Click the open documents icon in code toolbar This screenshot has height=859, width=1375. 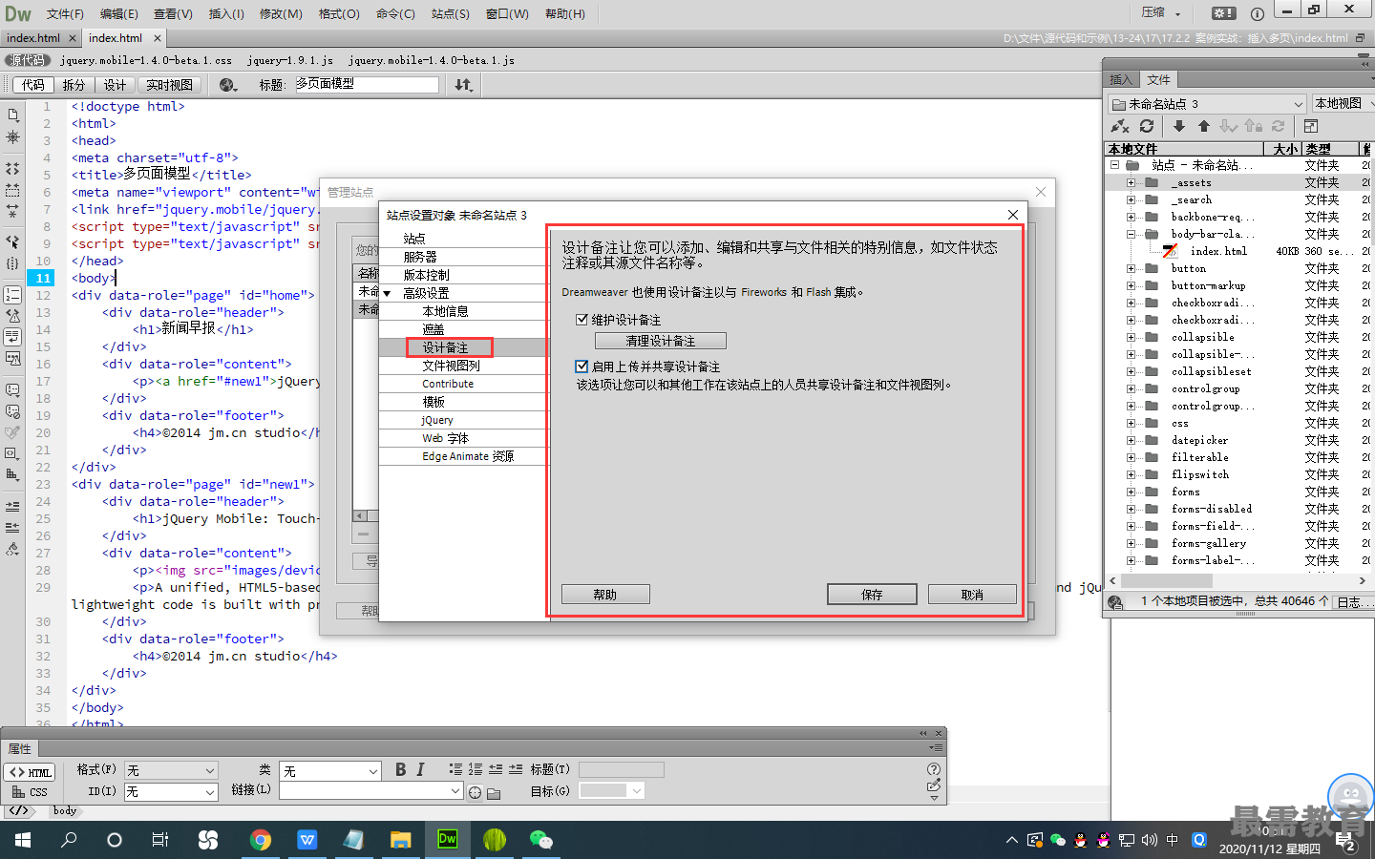(12, 115)
